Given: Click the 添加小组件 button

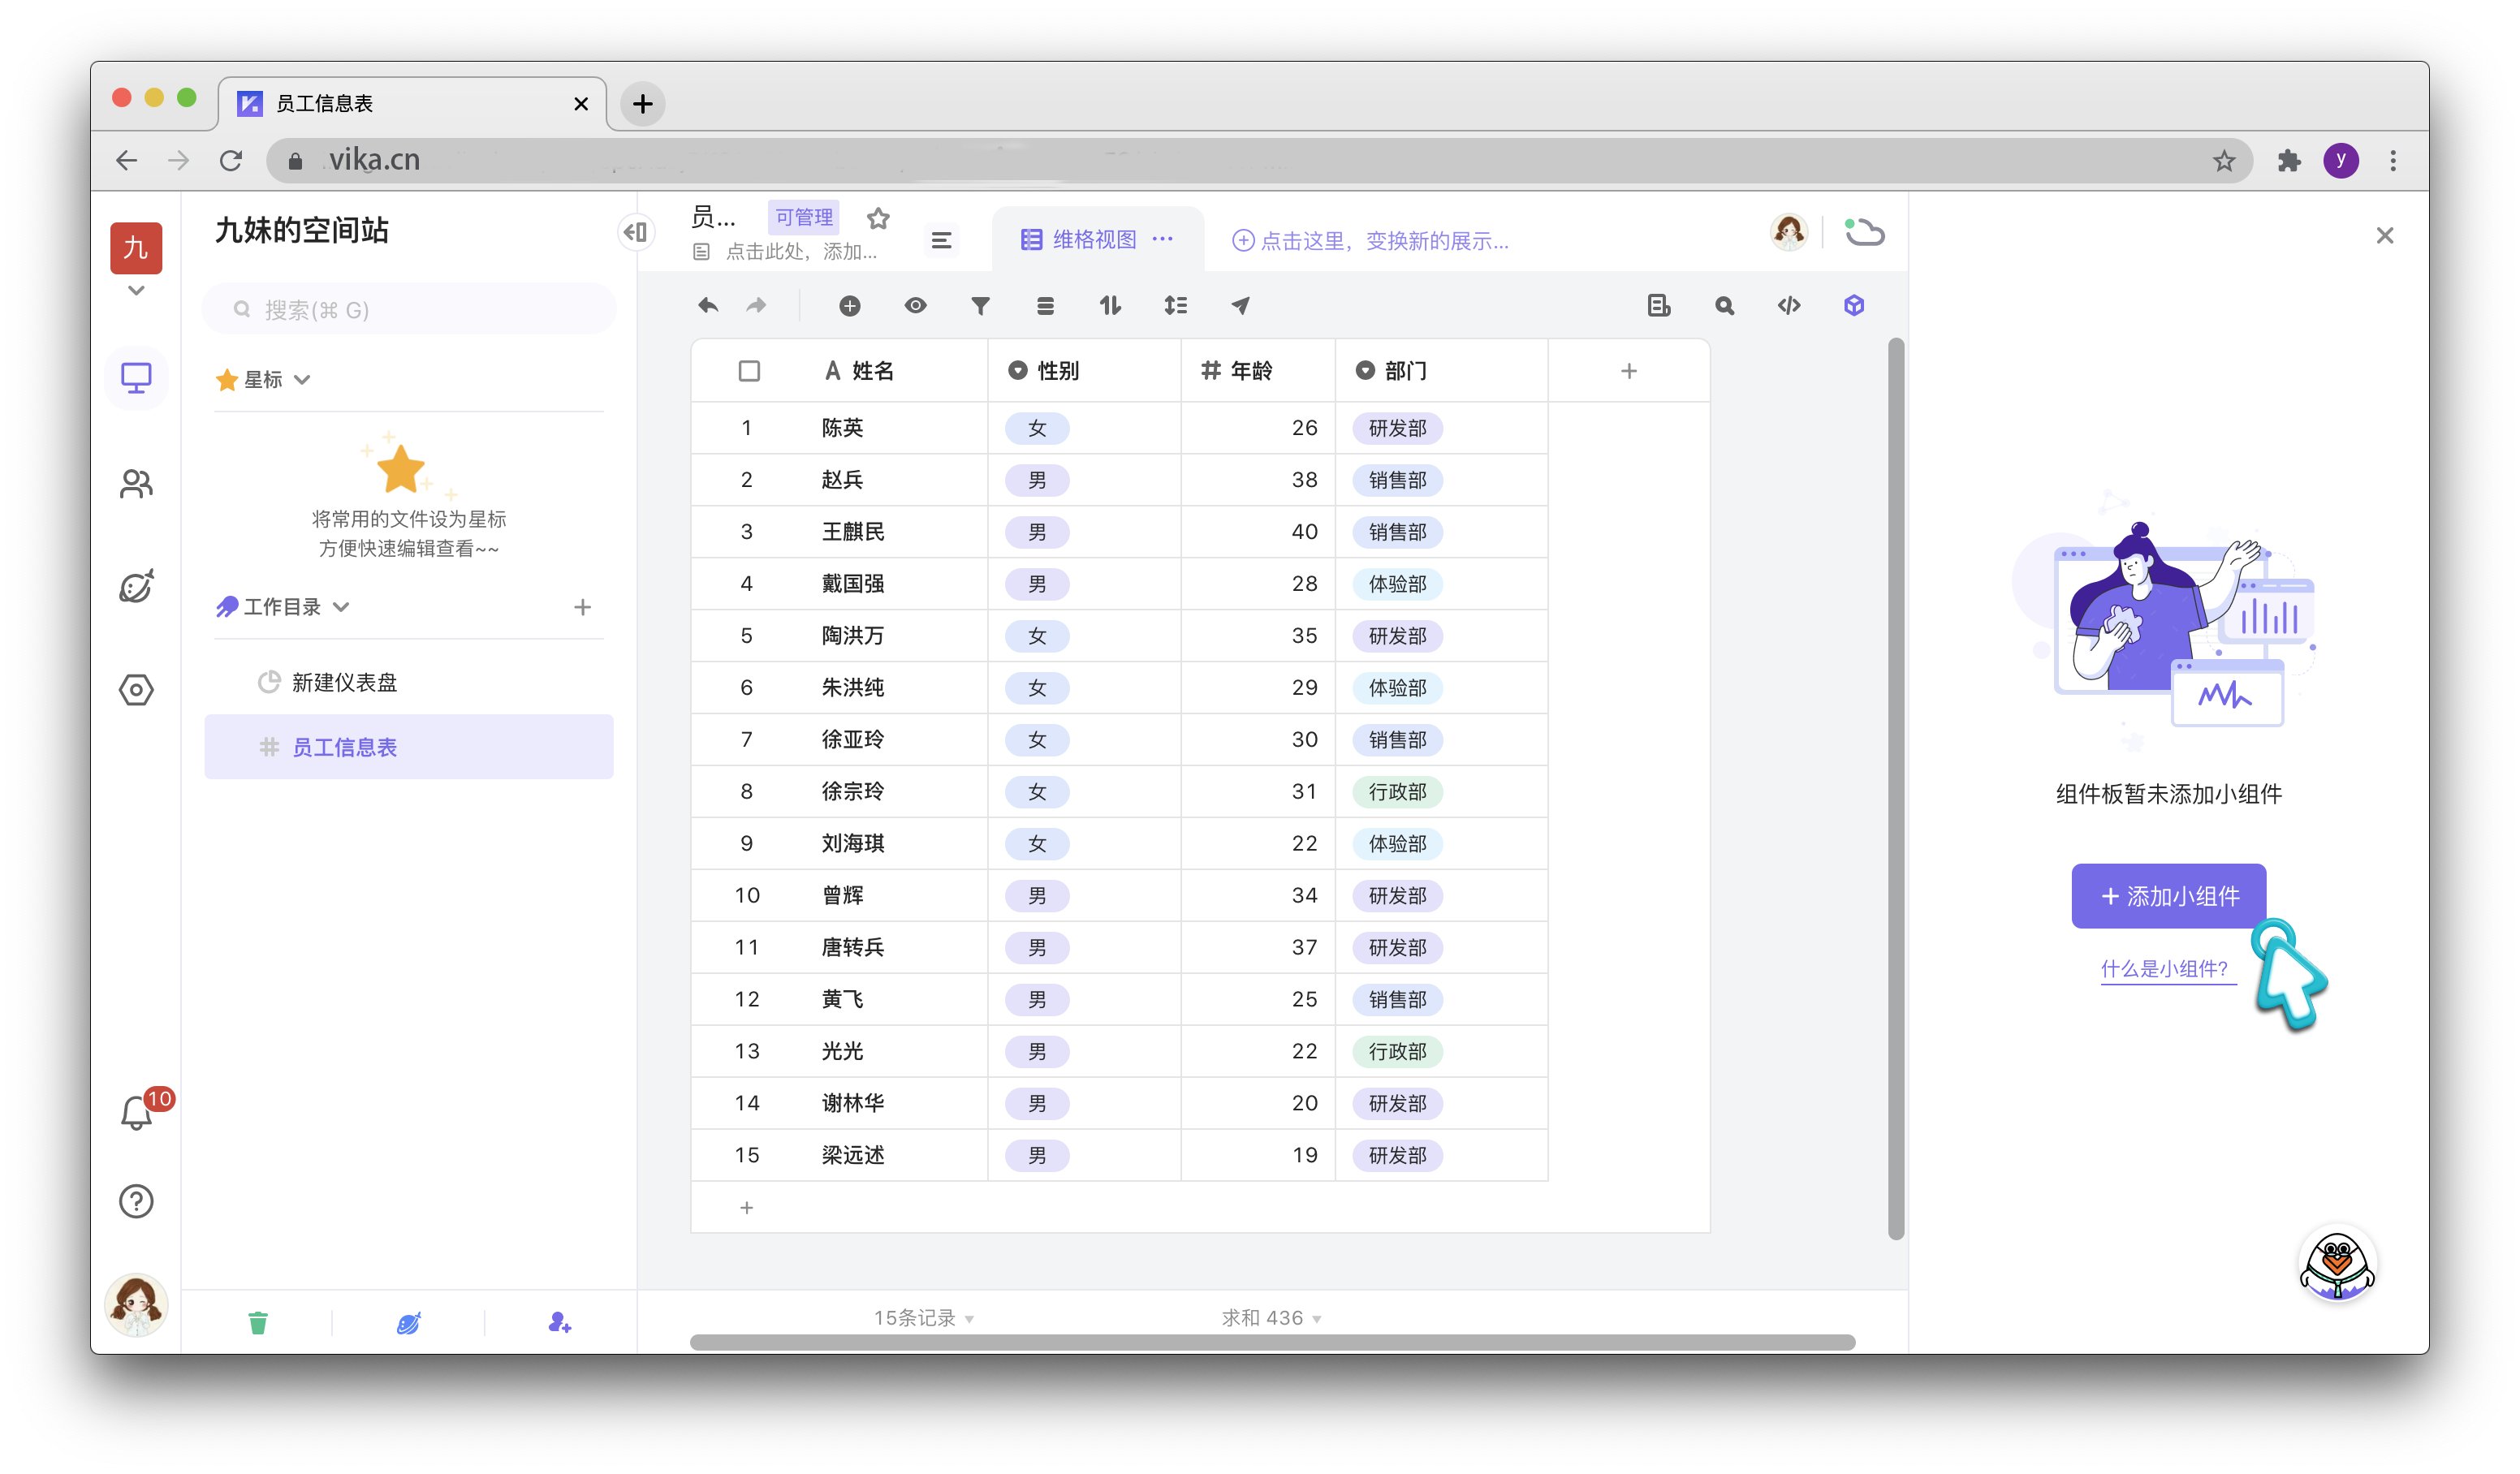Looking at the screenshot, I should click(x=2168, y=896).
